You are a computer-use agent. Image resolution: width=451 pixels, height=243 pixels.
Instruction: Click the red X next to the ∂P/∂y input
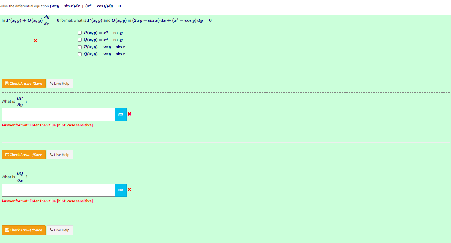(129, 114)
